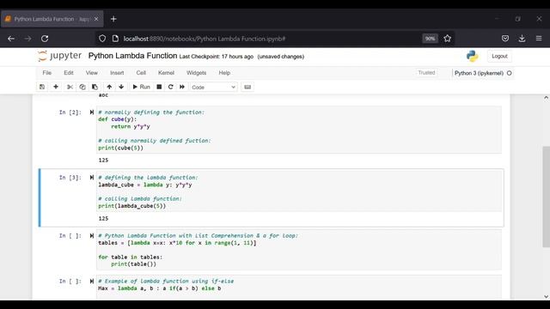Go back with the browser back arrow
The width and height of the screenshot is (550, 309).
[x=11, y=39]
